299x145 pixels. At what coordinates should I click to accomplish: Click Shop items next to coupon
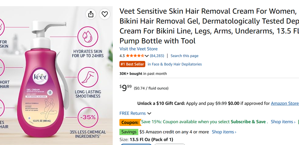[283, 122]
